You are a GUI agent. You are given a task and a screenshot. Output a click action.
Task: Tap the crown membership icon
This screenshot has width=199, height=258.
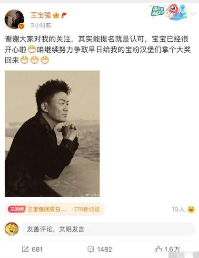point(56,15)
